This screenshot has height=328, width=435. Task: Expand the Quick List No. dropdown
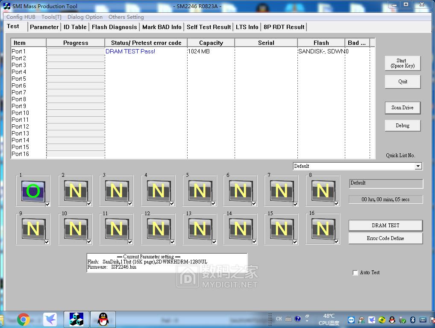418,166
